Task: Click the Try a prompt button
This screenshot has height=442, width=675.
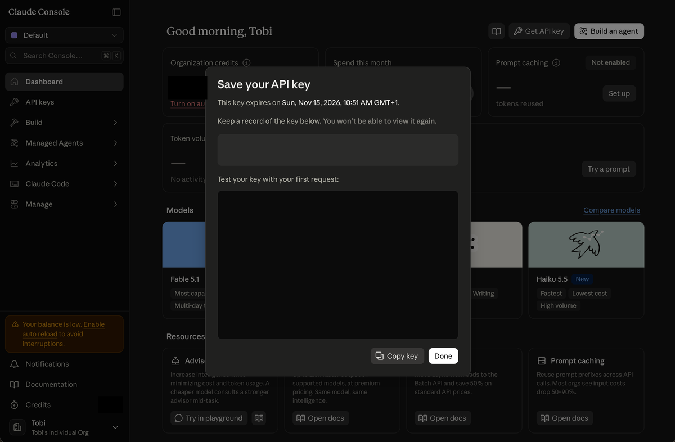Action: pos(609,169)
